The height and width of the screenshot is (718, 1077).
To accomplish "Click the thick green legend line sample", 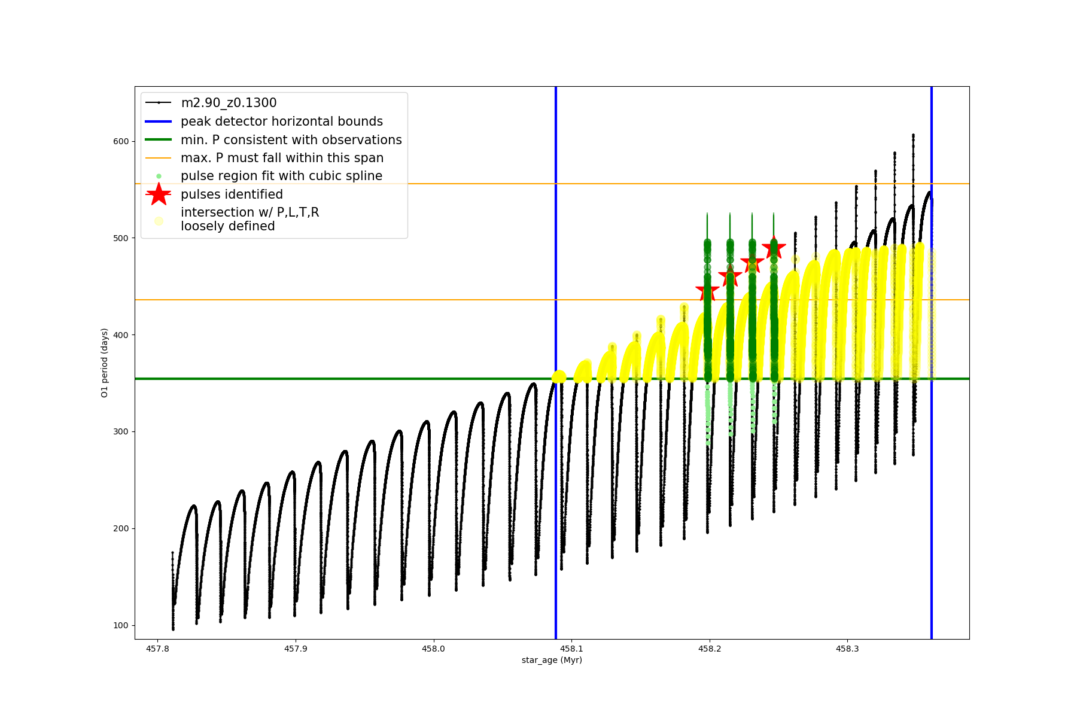I will pos(159,140).
